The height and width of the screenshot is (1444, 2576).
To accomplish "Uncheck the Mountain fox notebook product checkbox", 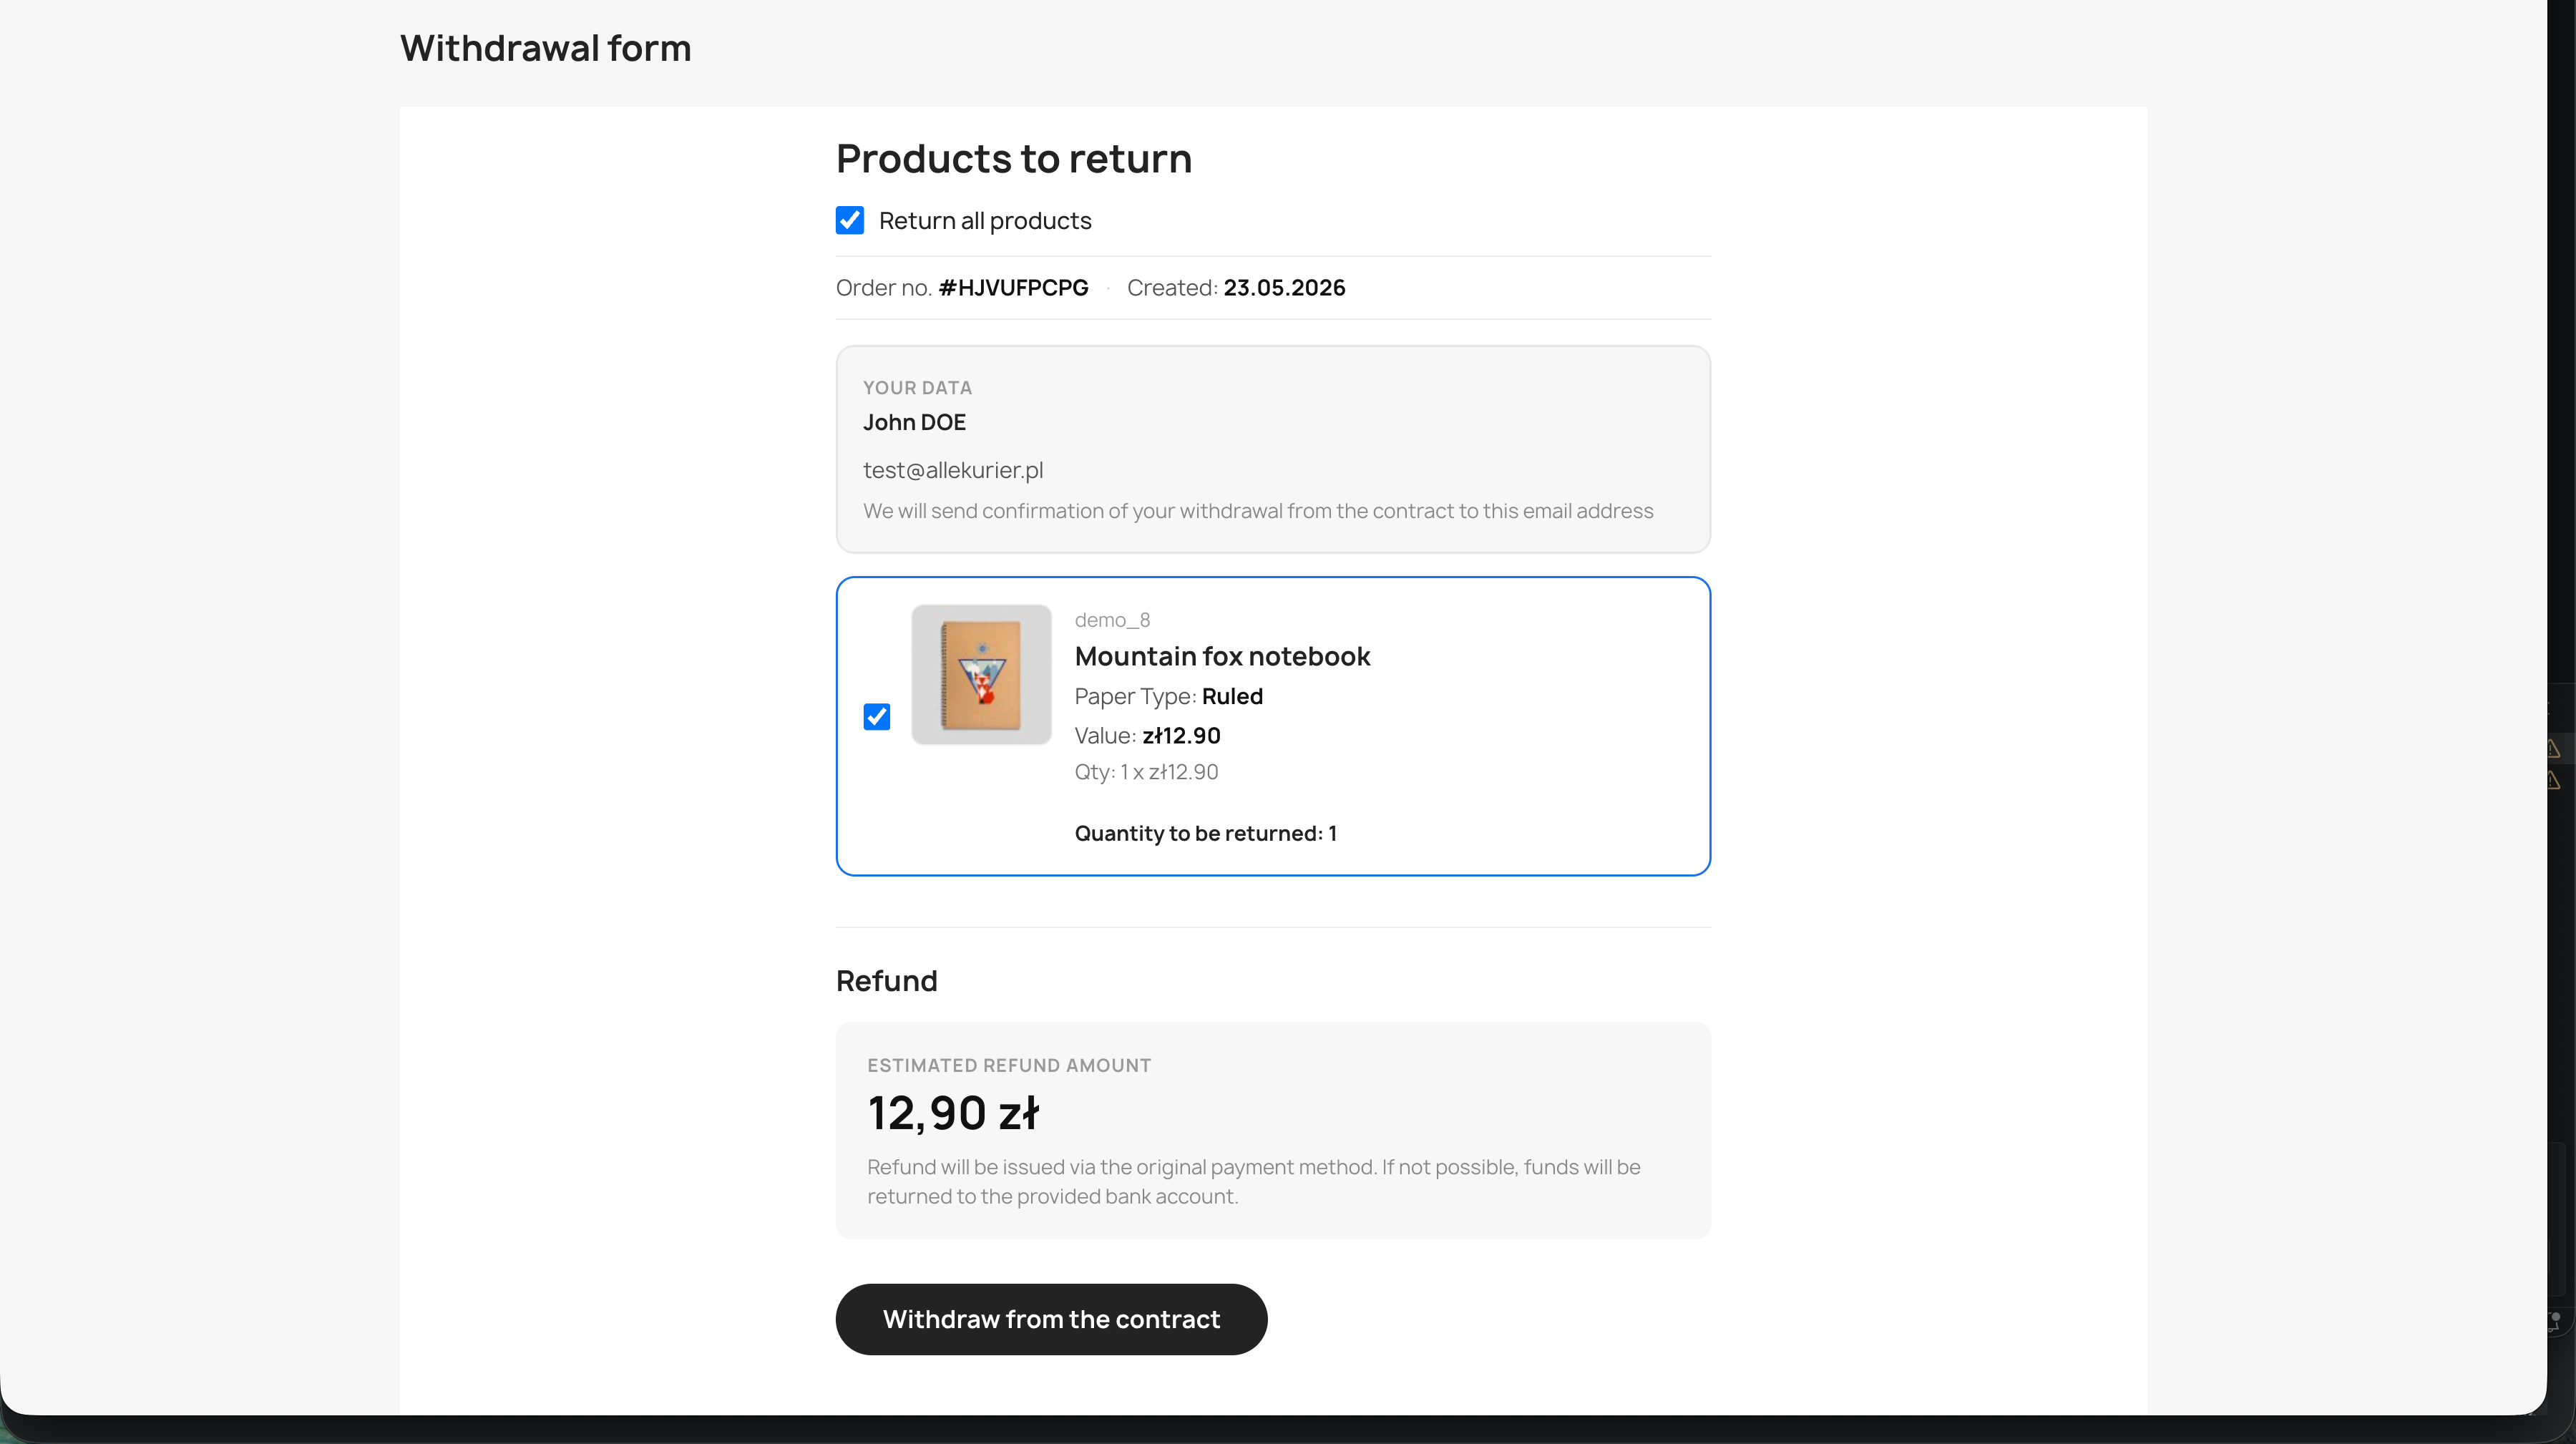I will click(x=877, y=717).
